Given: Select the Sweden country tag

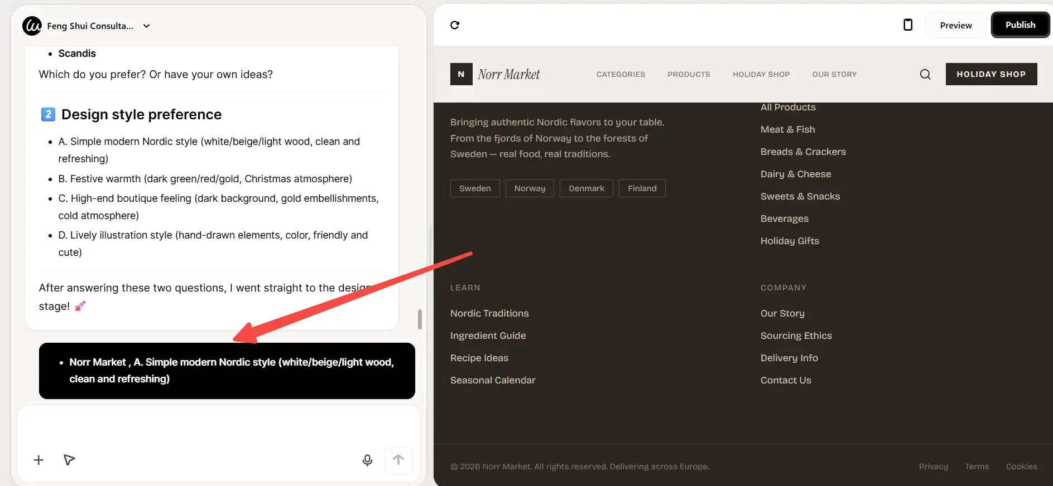Looking at the screenshot, I should (x=475, y=188).
